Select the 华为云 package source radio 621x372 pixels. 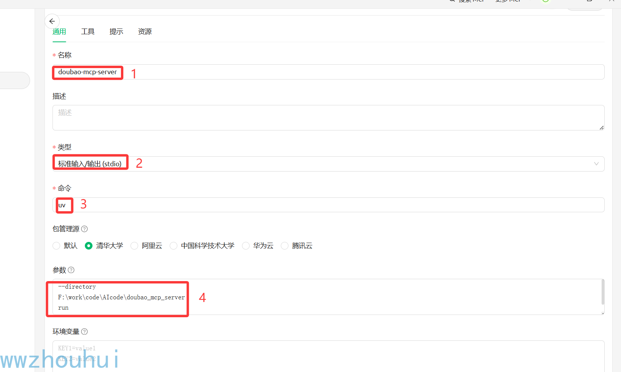click(246, 246)
